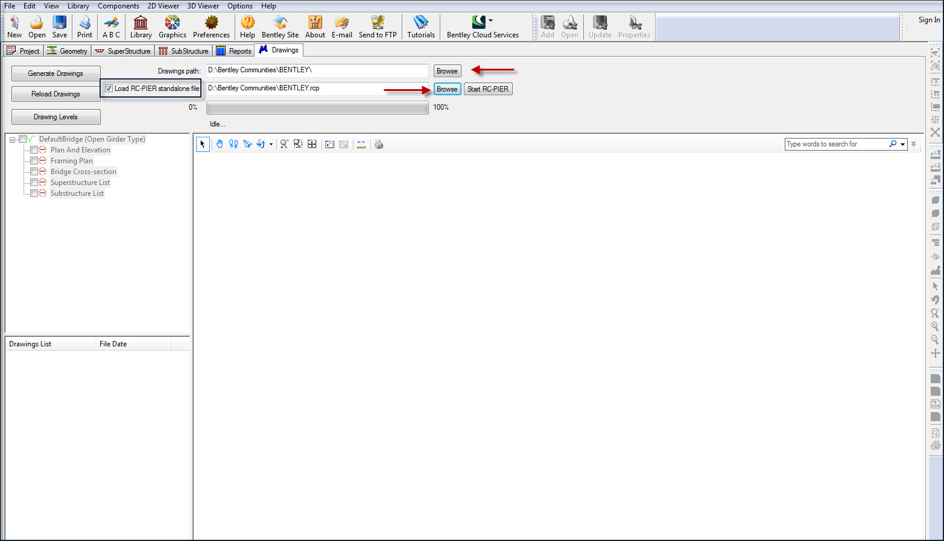Screen dimensions: 944x541
Task: Open the rotate tool dropdown arrow
Action: (x=271, y=145)
